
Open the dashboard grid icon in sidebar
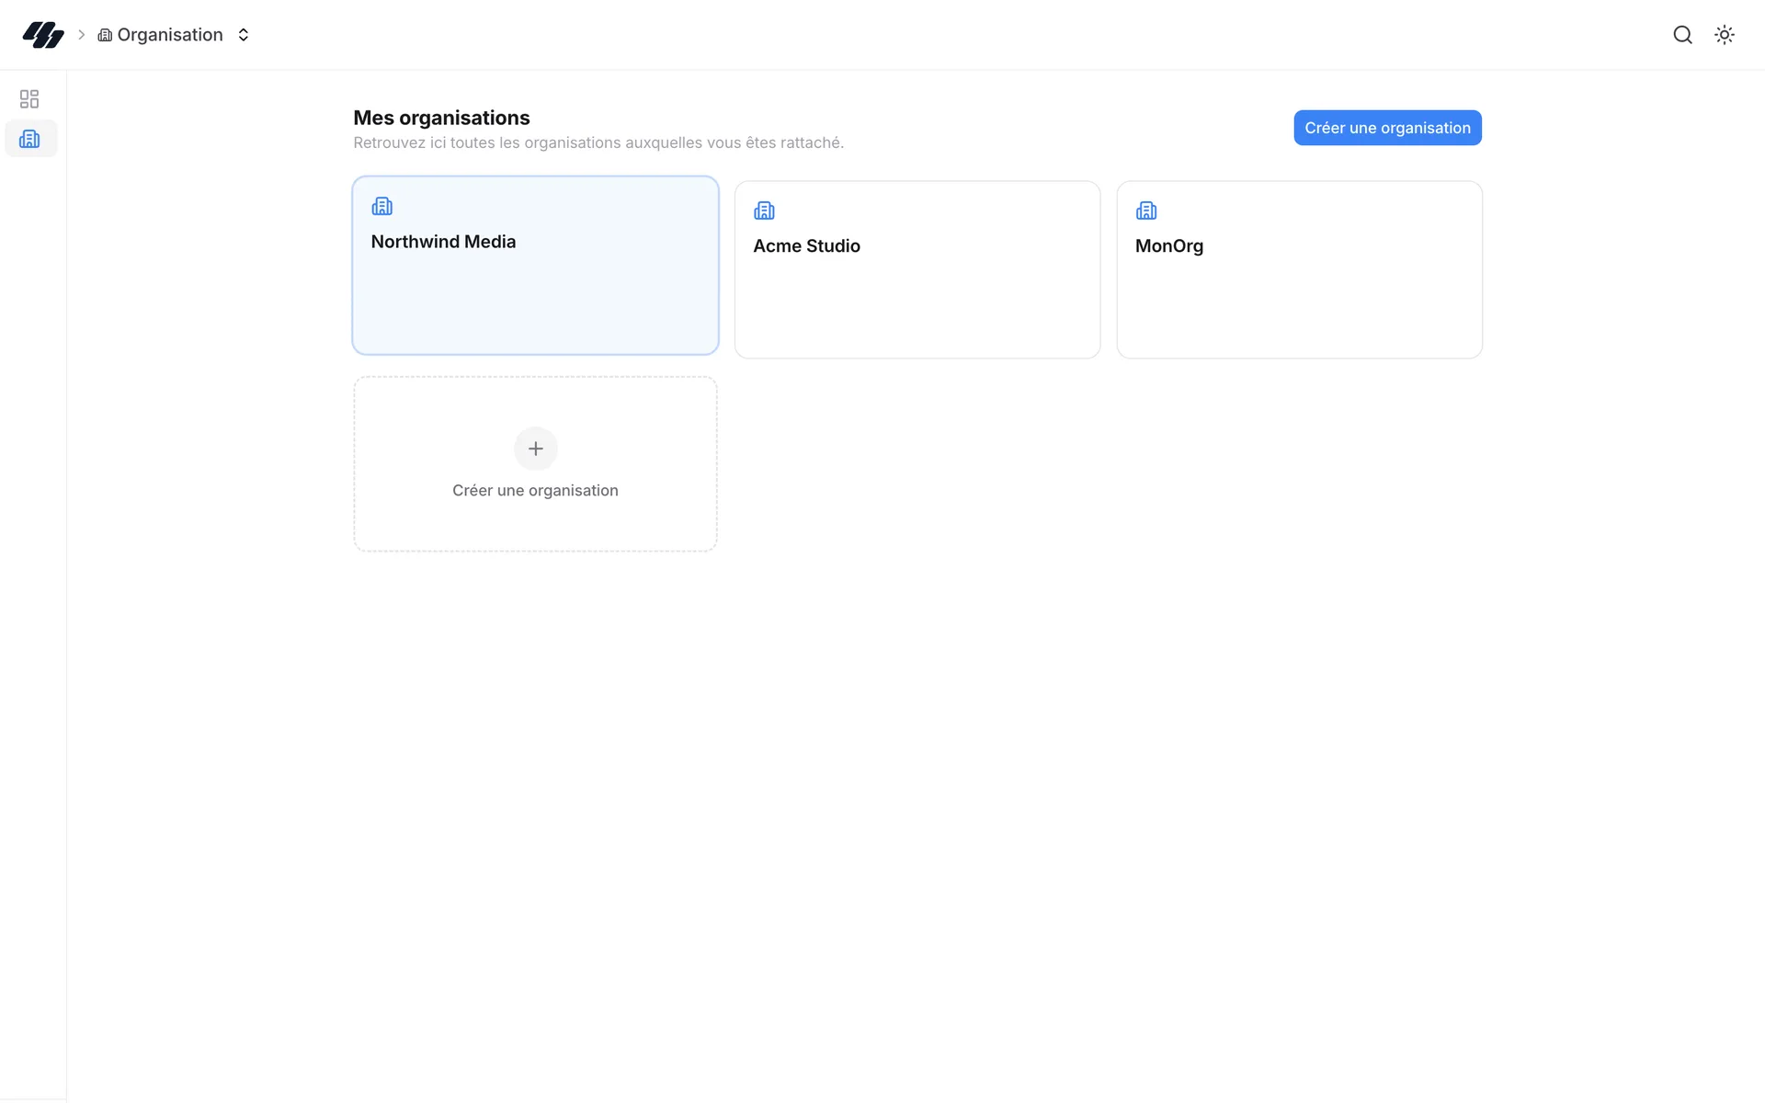pyautogui.click(x=29, y=98)
